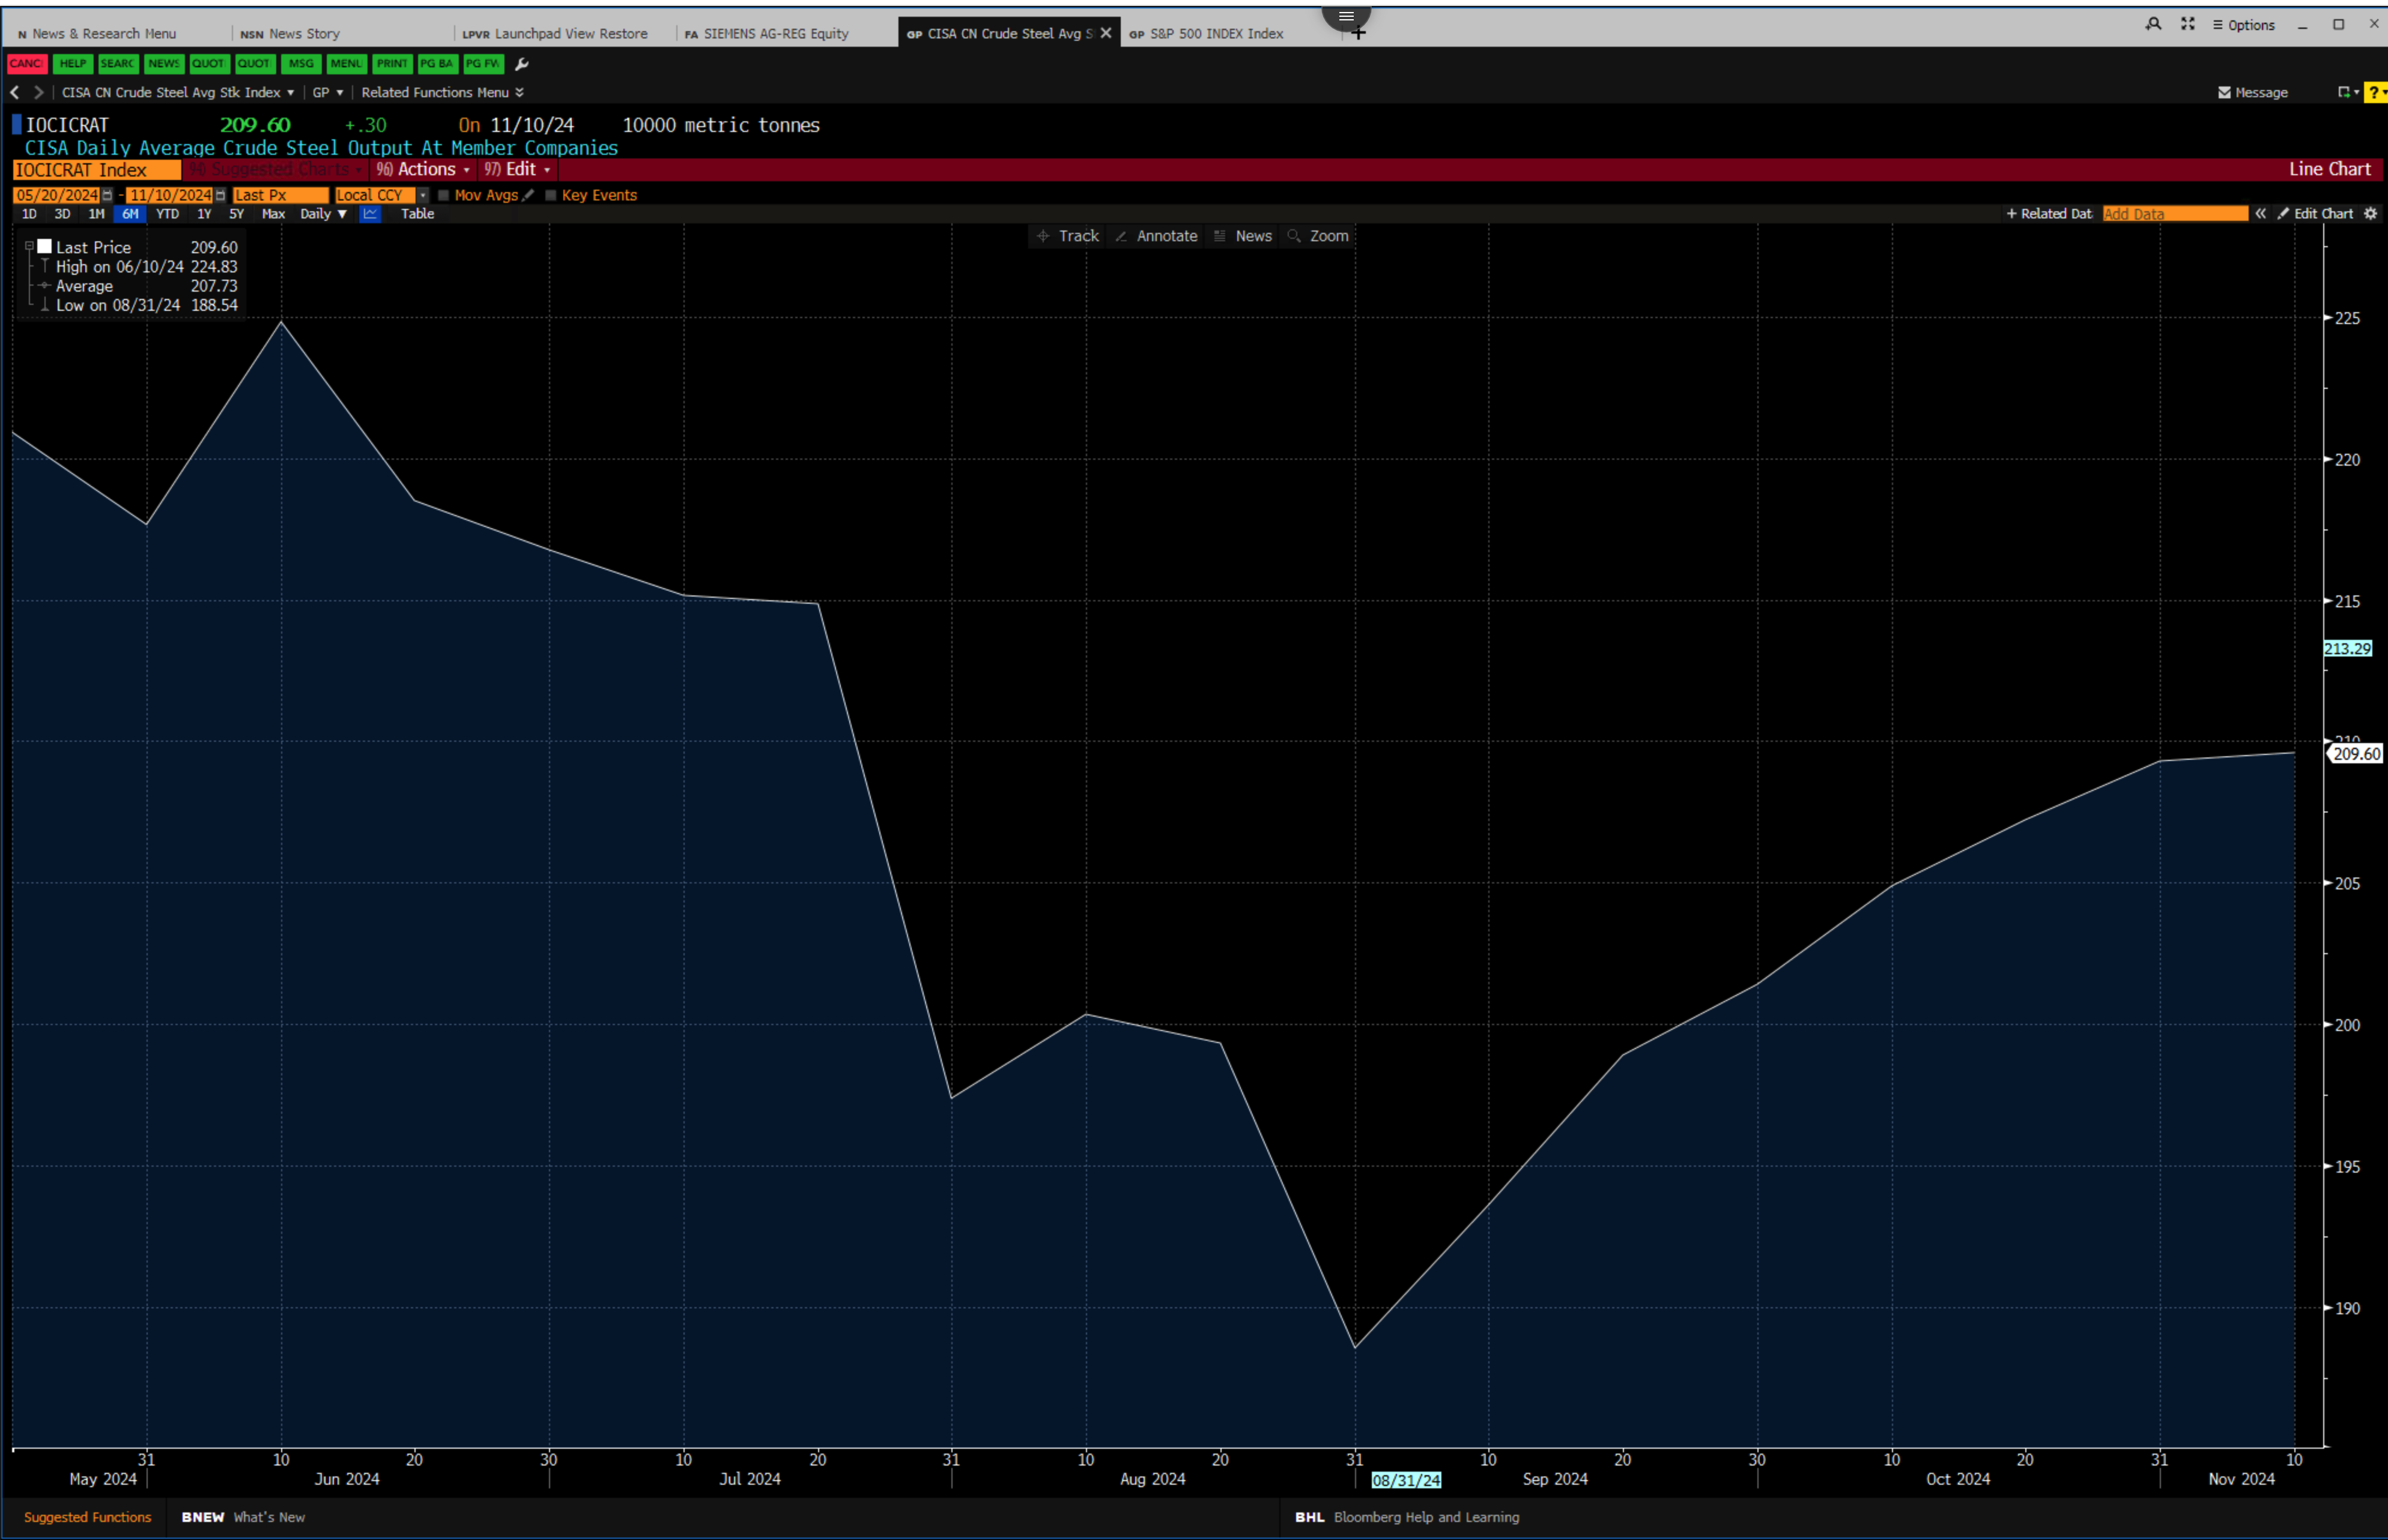Open the Daily periodicity dropdown

(x=323, y=214)
